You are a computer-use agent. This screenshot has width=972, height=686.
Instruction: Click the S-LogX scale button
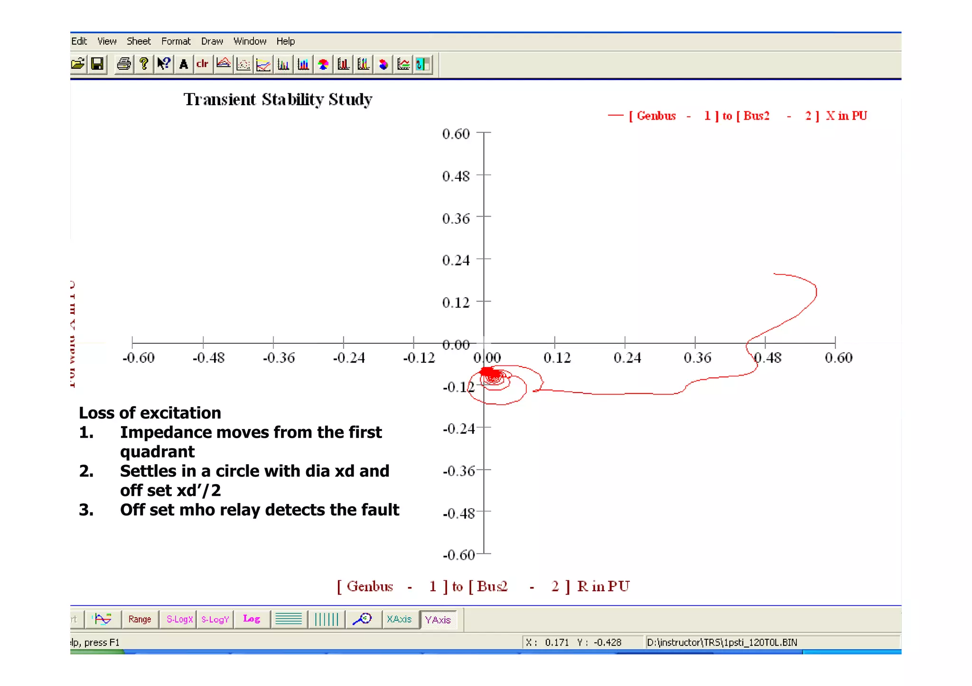pyautogui.click(x=179, y=619)
